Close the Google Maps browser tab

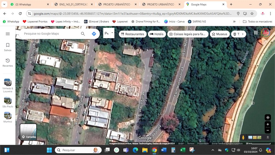pos(223,4)
